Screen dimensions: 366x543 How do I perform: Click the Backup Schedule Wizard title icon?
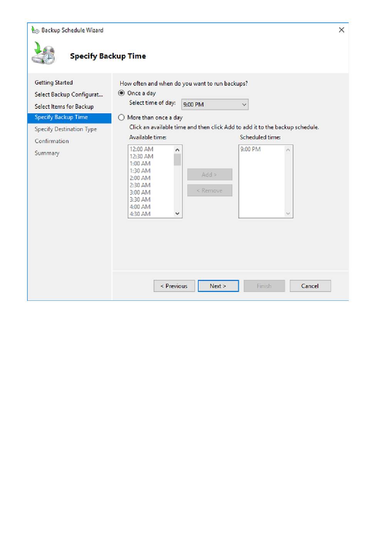(35, 30)
